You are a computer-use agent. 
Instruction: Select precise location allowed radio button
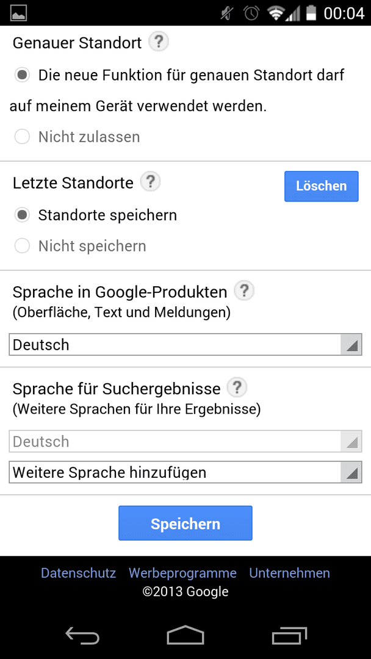(22, 75)
